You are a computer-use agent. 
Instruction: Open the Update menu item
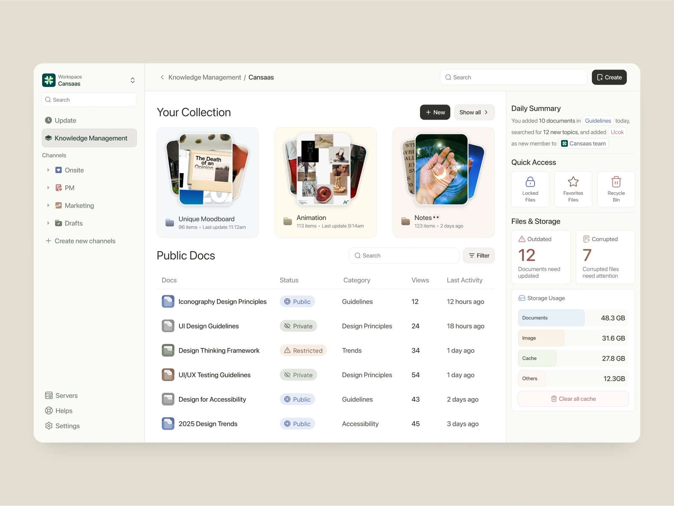tap(61, 120)
